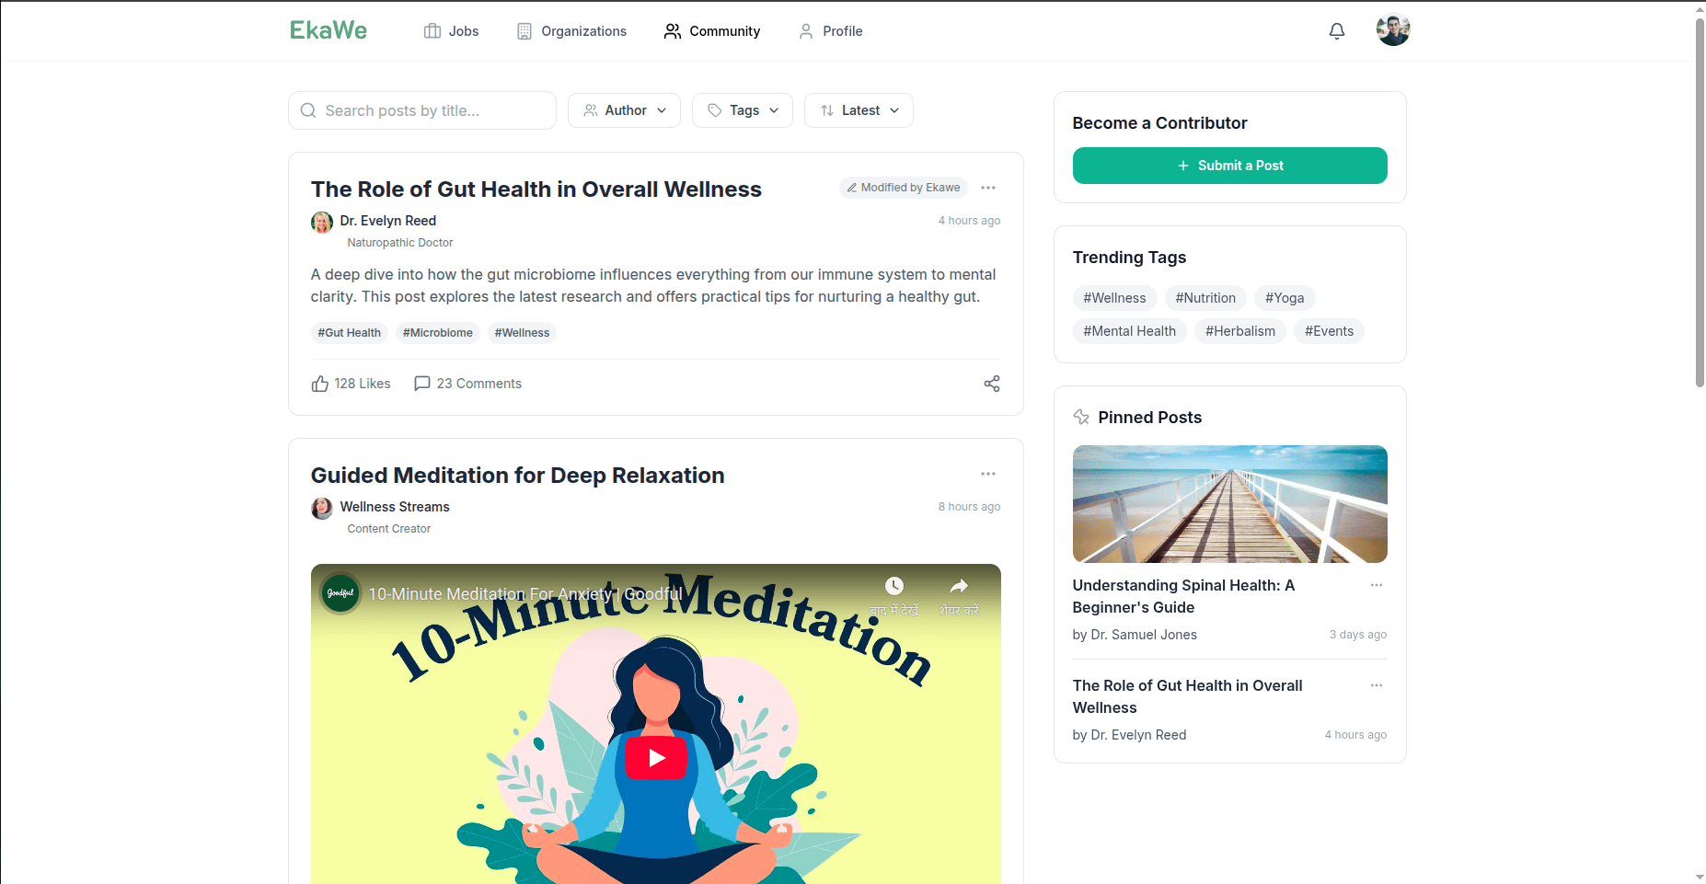Open the pinned pier thumbnail image
This screenshot has height=884, width=1706.
(1229, 504)
